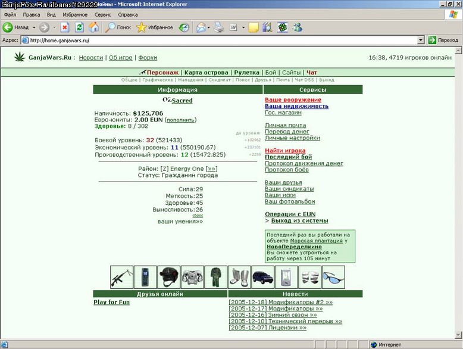Open the Forward button history dropdown arrow
The image size is (463, 349).
[54, 27]
